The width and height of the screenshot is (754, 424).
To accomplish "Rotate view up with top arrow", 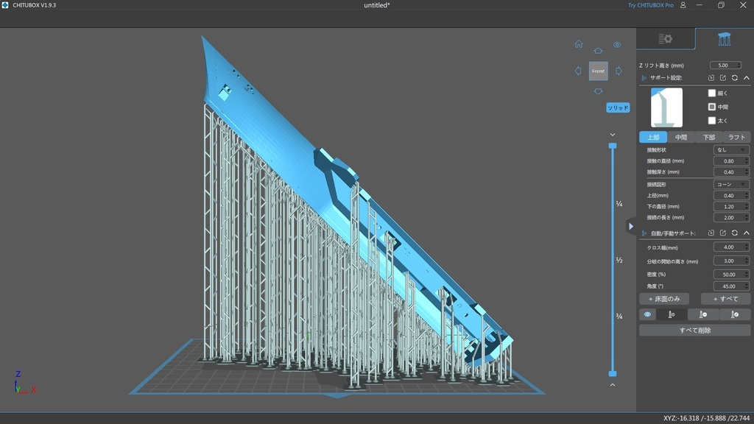I will click(598, 51).
